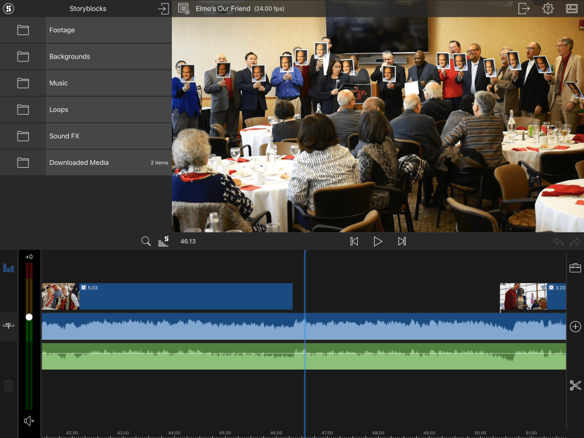Click the volume fader knob

(x=29, y=317)
